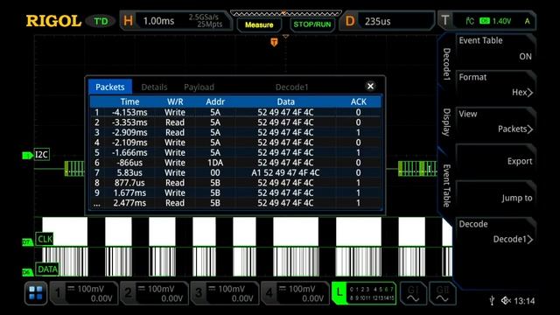The height and width of the screenshot is (315, 560).
Task: Click the data cell A1 52 49 47 4F 4C
Action: [x=285, y=172]
